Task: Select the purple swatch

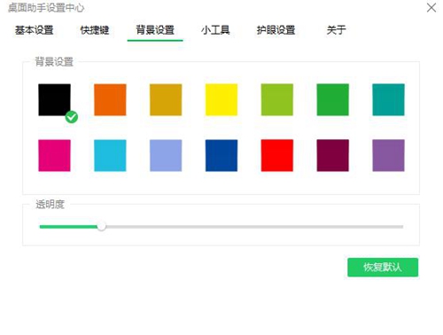Action: tap(388, 156)
